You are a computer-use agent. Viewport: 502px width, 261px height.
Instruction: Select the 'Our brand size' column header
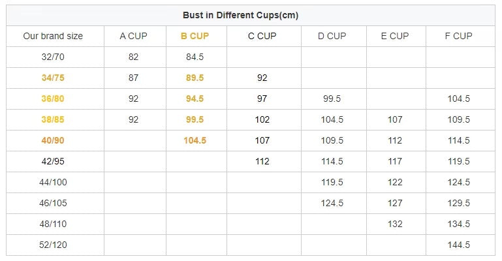coord(53,36)
